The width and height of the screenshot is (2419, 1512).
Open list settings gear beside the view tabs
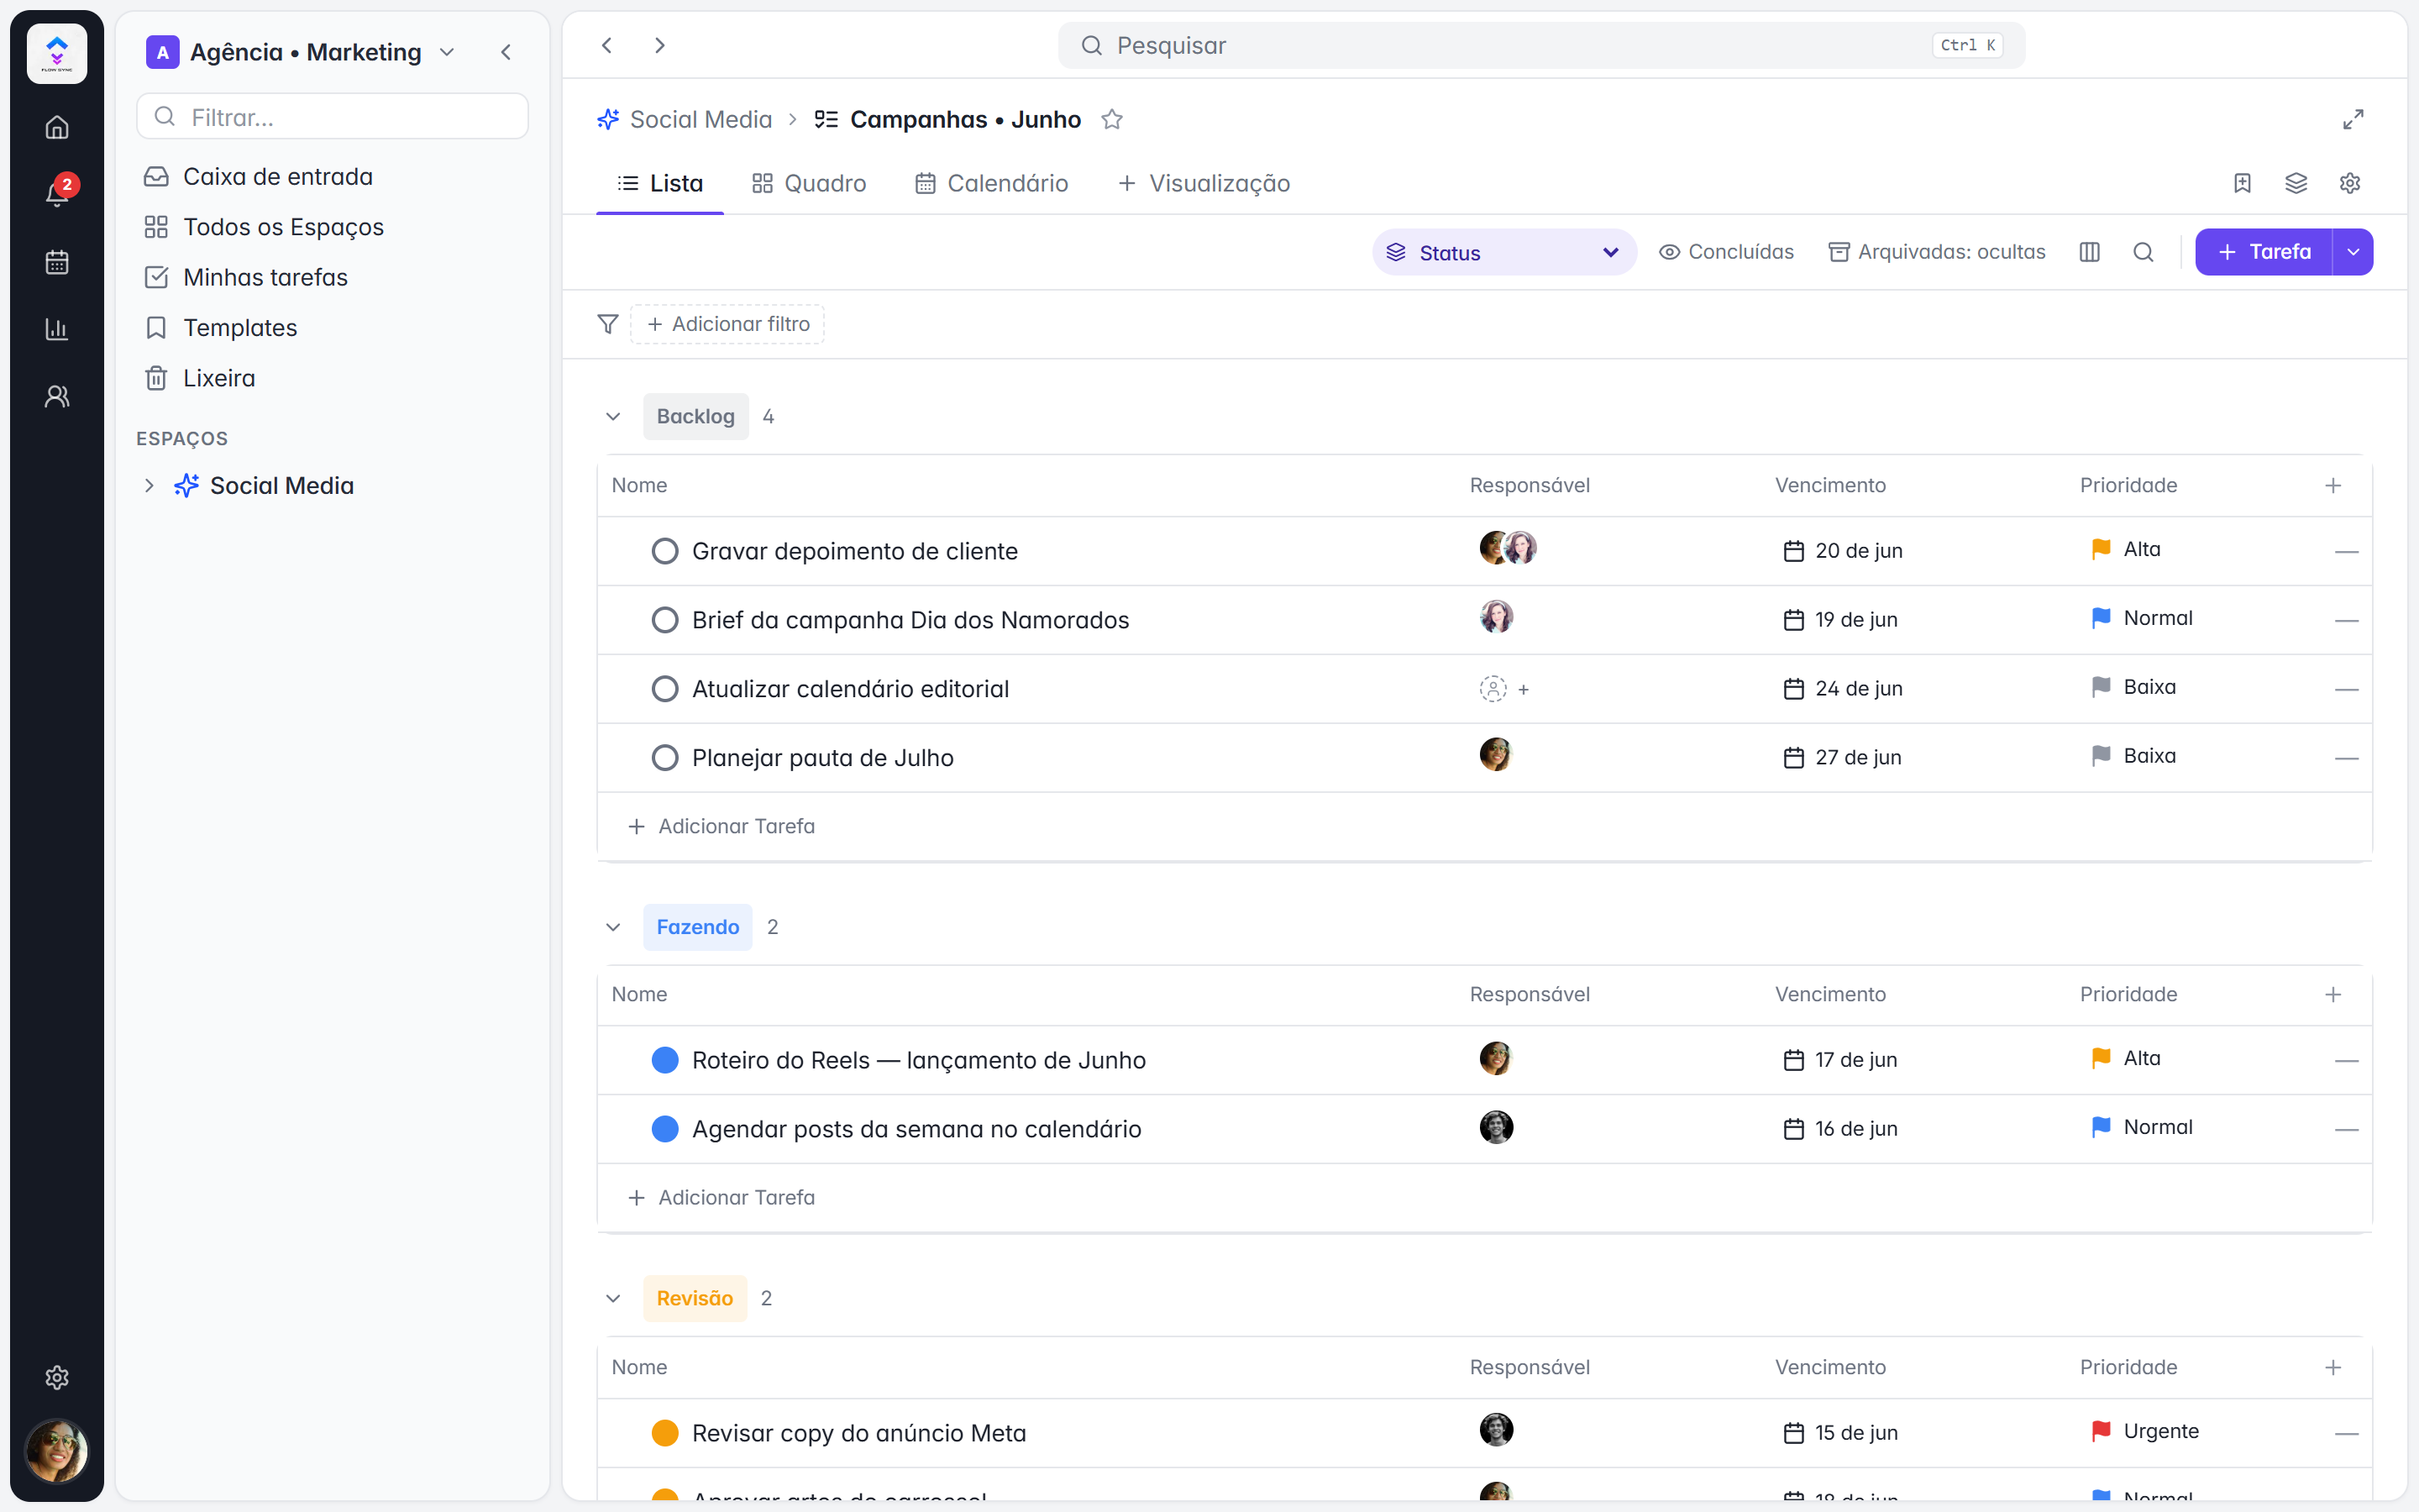pos(2350,183)
